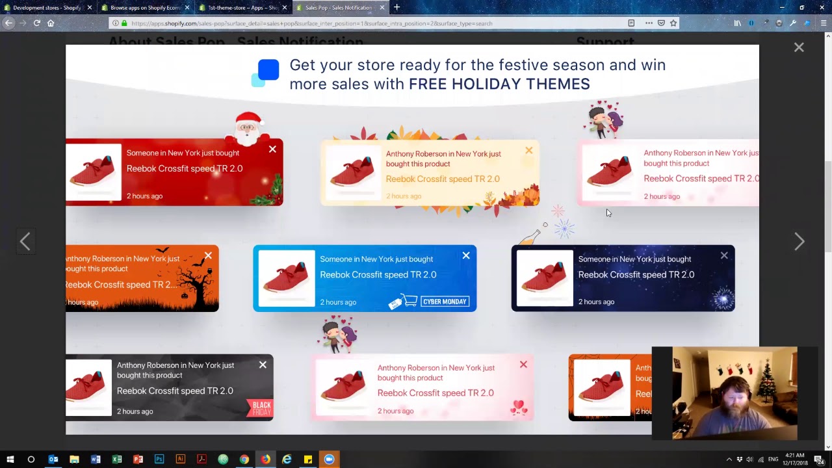Open the ENG language input switcher
The image size is (832, 468).
click(773, 460)
